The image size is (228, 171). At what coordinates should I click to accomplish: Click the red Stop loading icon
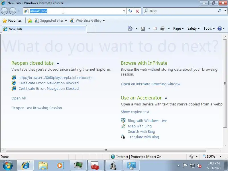[137, 11]
